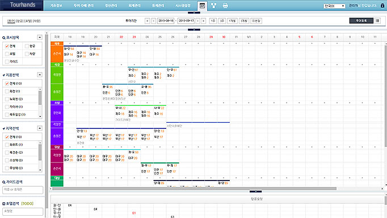
Task: Collapse the filter toolbar handle above calendar
Action: [194, 30]
